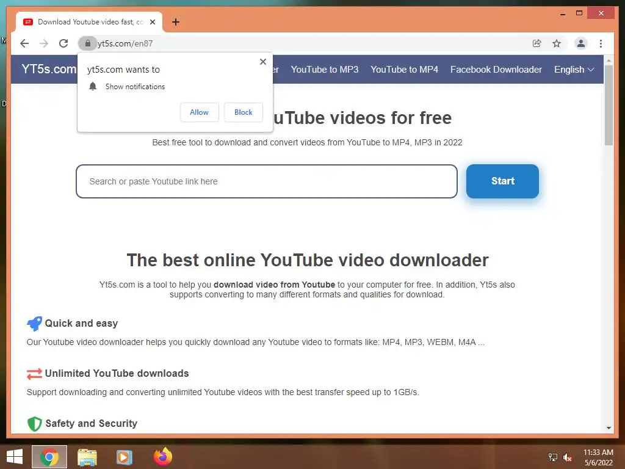Viewport: 625px width, 469px height.
Task: Dismiss the notification permission popup
Action: (x=262, y=62)
